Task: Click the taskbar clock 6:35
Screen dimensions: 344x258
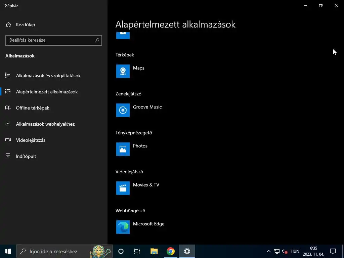Action: pyautogui.click(x=313, y=251)
